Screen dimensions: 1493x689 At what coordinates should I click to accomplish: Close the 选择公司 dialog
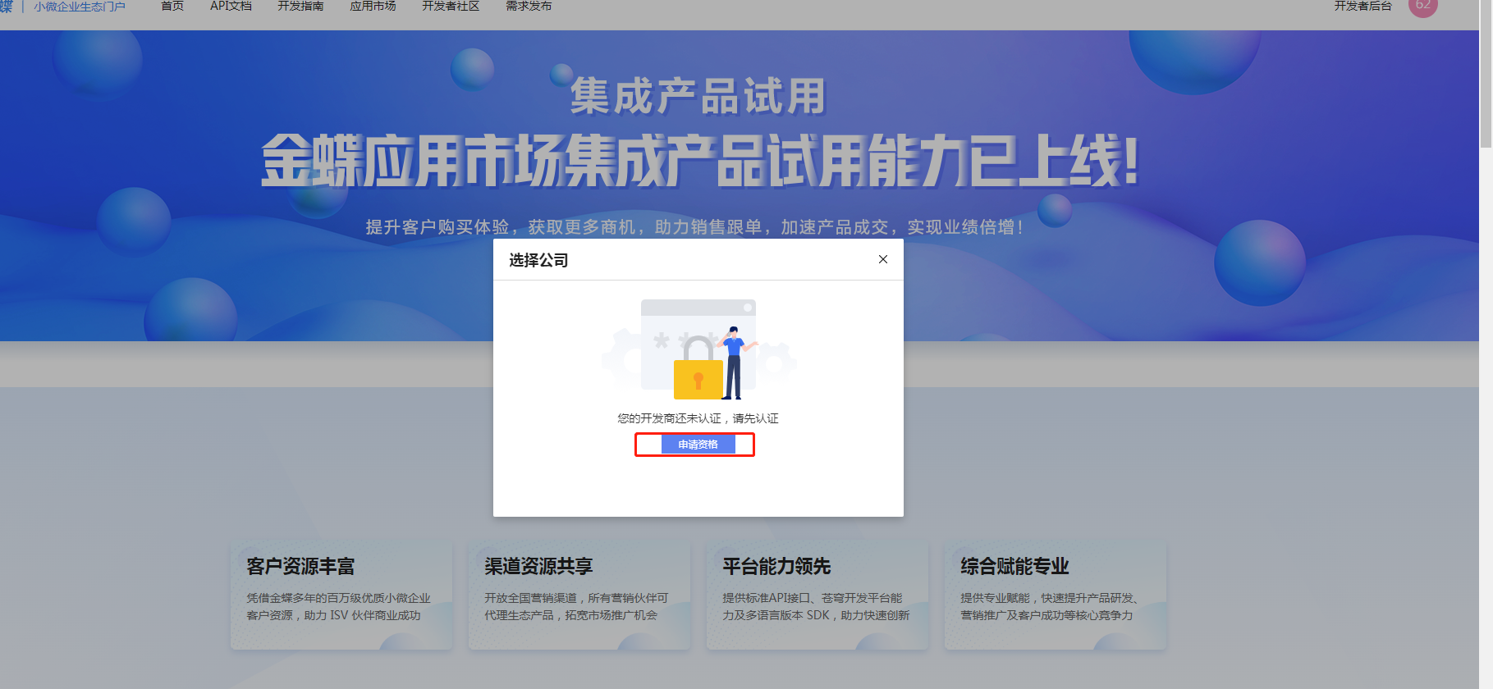point(883,259)
